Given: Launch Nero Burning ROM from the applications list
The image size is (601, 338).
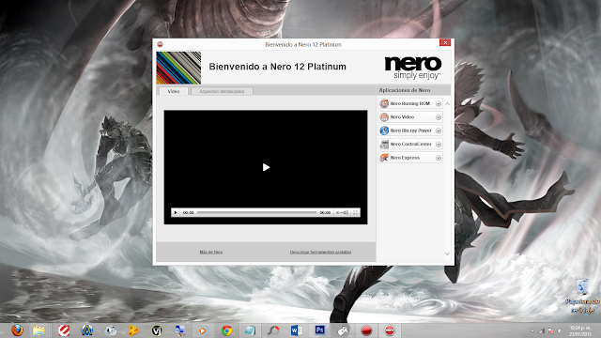Looking at the screenshot, I should (x=410, y=103).
